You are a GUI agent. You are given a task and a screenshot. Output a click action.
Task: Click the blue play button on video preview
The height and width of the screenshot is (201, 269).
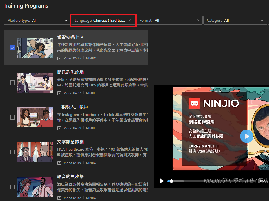(246, 136)
